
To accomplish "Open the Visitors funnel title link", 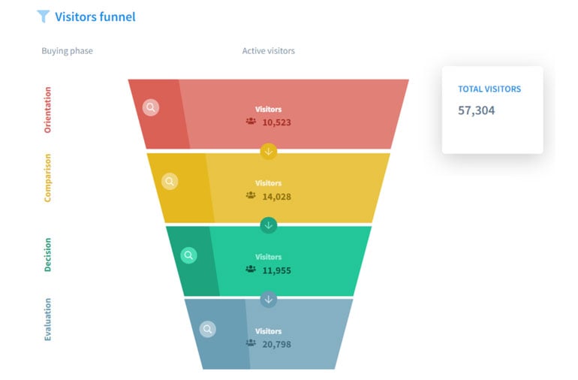I will coord(95,16).
